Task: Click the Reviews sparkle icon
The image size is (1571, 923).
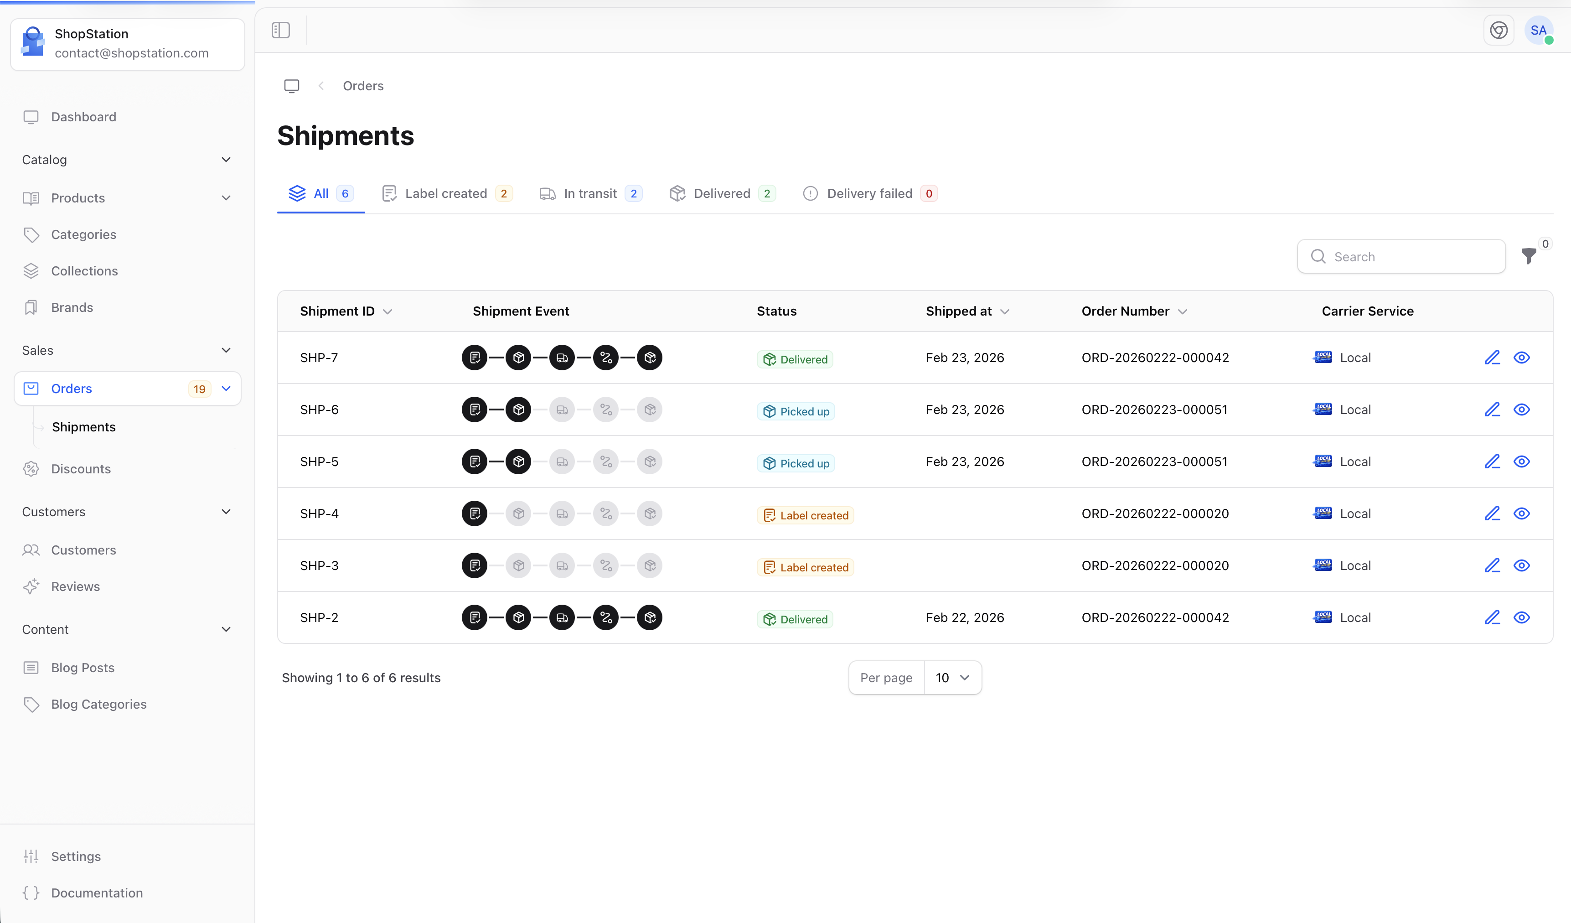Action: click(32, 586)
